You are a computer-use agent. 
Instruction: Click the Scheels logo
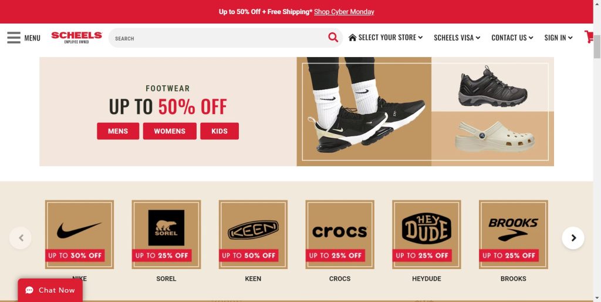click(x=77, y=37)
